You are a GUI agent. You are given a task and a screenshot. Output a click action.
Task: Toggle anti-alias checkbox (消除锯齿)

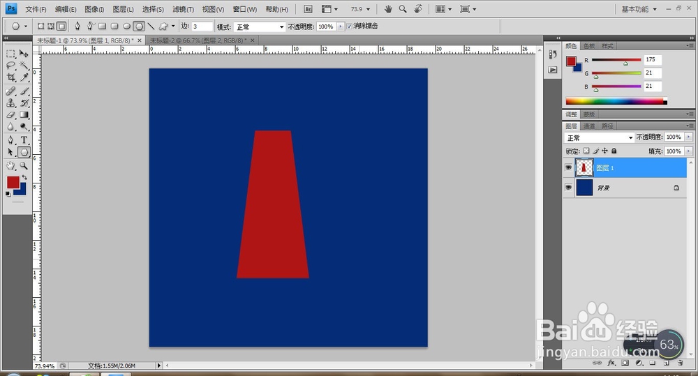coord(350,27)
